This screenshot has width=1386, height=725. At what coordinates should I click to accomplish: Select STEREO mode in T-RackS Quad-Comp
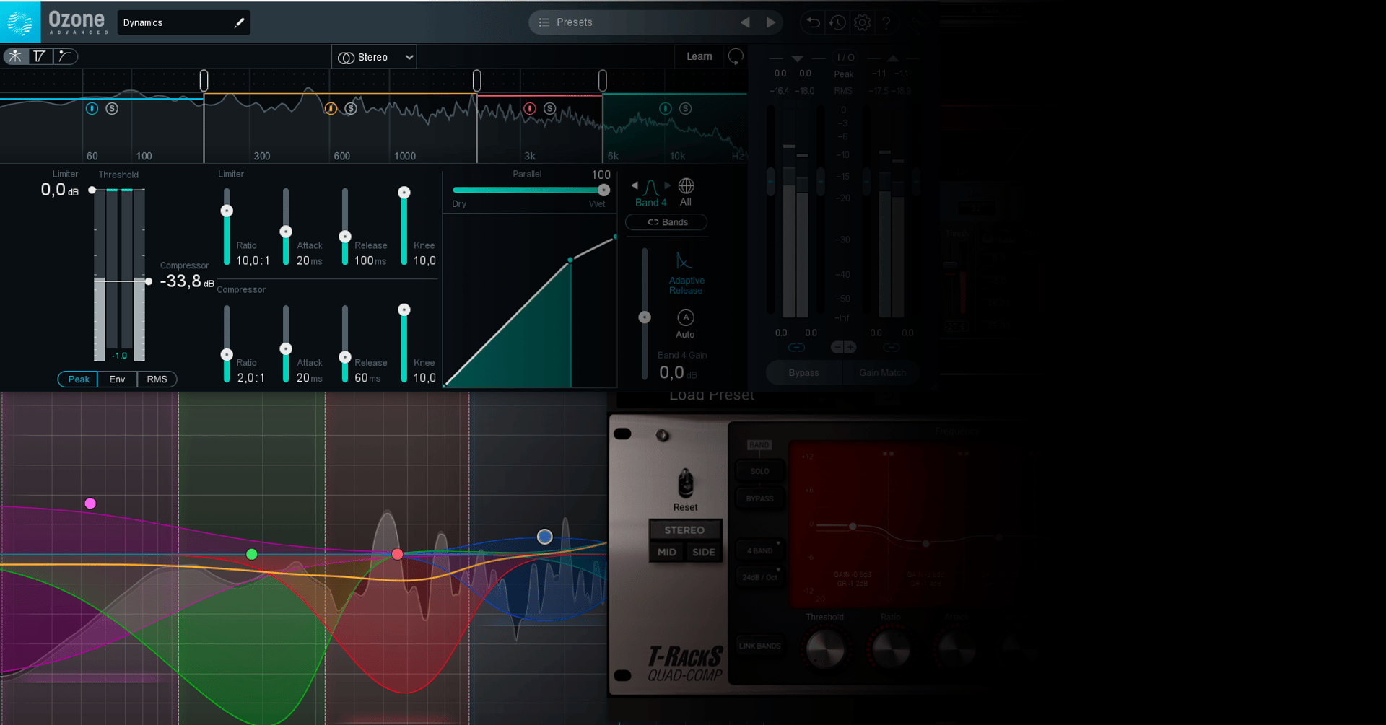[684, 530]
